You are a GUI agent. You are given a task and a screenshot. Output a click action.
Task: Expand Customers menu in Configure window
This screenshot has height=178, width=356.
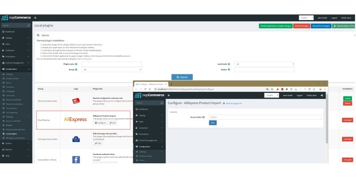coord(150,128)
